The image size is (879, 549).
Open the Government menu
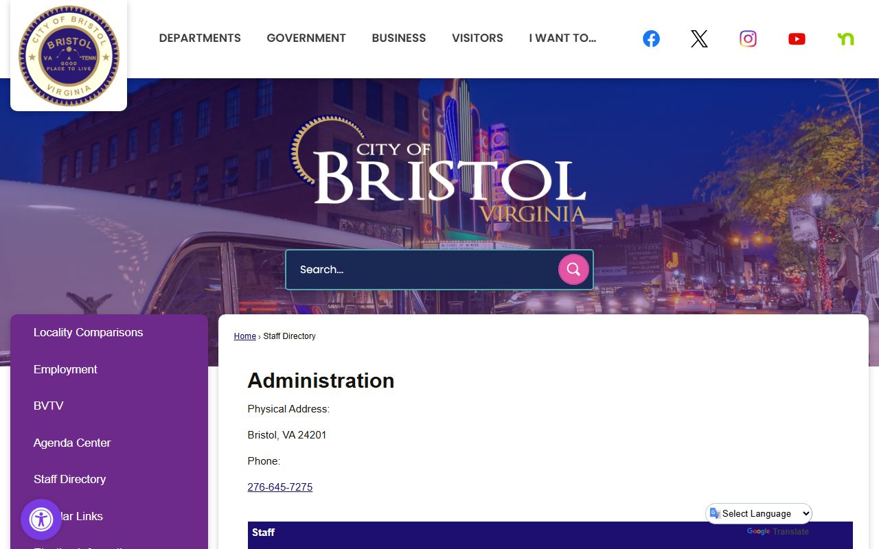coord(306,38)
